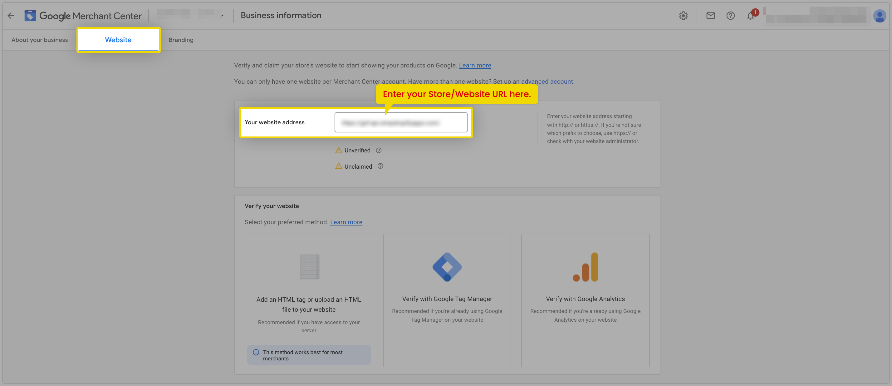The image size is (892, 386).
Task: Open the notifications bell icon
Action: (750, 16)
